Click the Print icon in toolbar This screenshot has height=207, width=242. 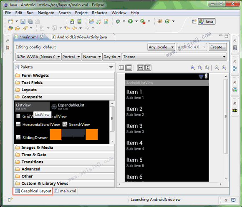click(x=38, y=21)
